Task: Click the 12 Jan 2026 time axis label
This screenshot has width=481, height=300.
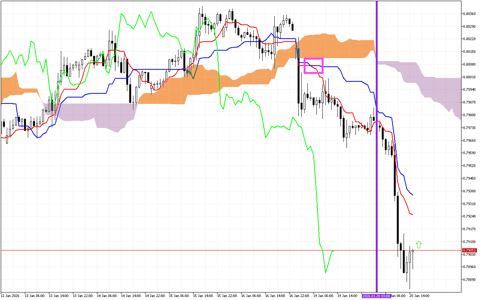Action: click(10, 296)
